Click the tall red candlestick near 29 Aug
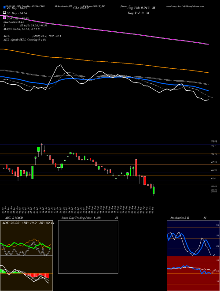220x291 pixels. tap(136, 168)
